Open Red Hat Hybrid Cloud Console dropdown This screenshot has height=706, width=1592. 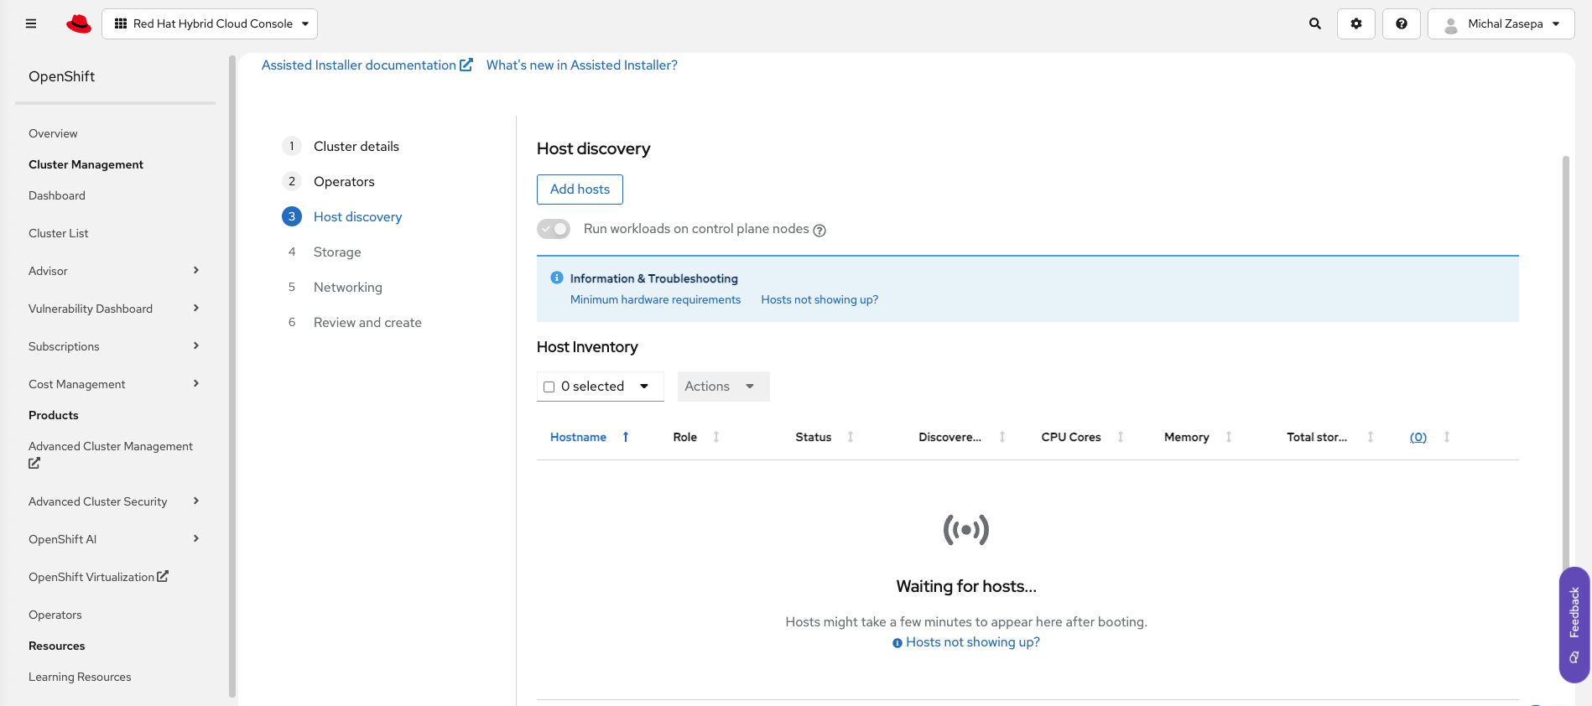[210, 23]
